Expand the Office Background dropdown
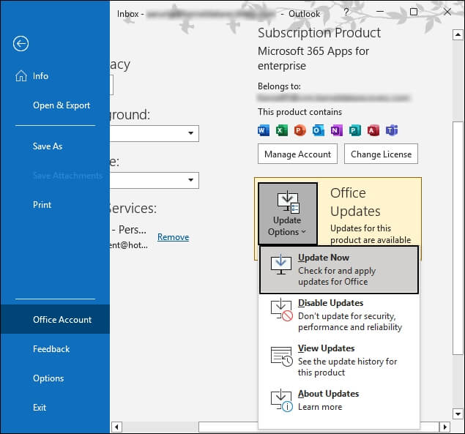This screenshot has width=465, height=434. point(190,133)
